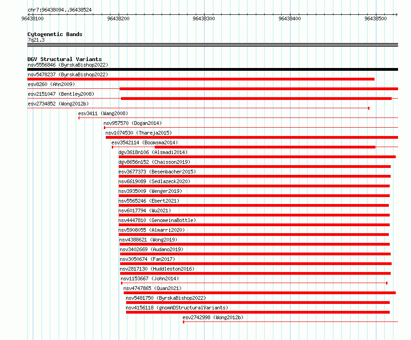The height and width of the screenshot is (340, 411).
Task: Click ruler position 96438300
Action: (x=204, y=19)
